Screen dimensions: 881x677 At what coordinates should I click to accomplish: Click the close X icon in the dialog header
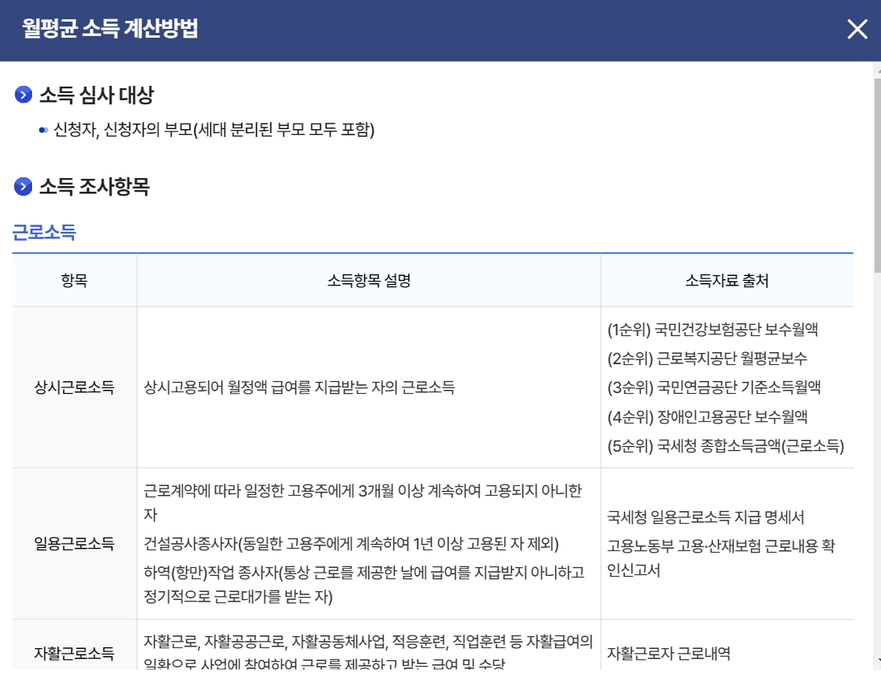(858, 30)
